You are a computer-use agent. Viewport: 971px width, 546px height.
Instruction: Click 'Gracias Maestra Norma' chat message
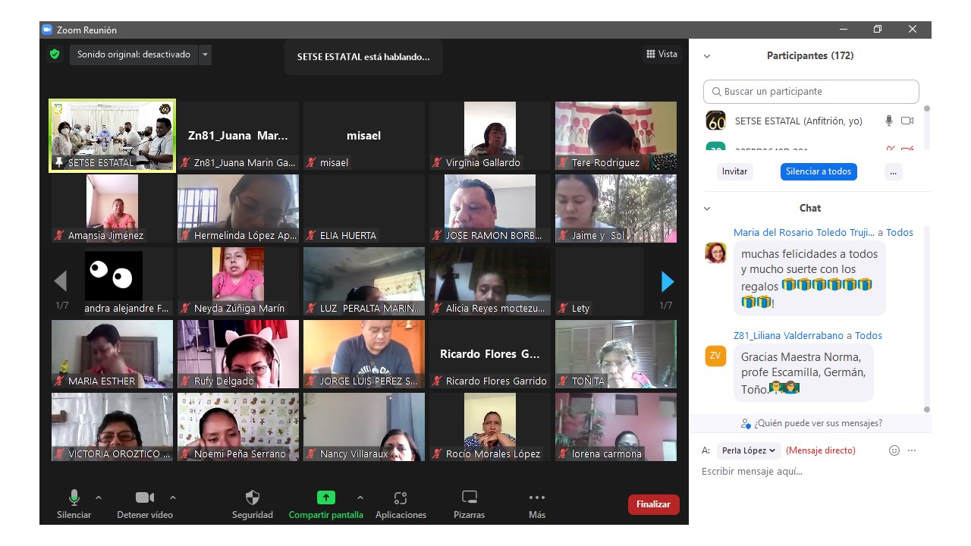[803, 373]
